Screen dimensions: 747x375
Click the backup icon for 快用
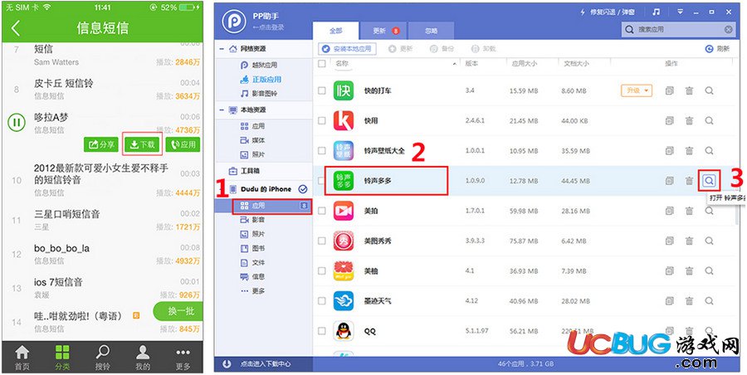pos(669,121)
